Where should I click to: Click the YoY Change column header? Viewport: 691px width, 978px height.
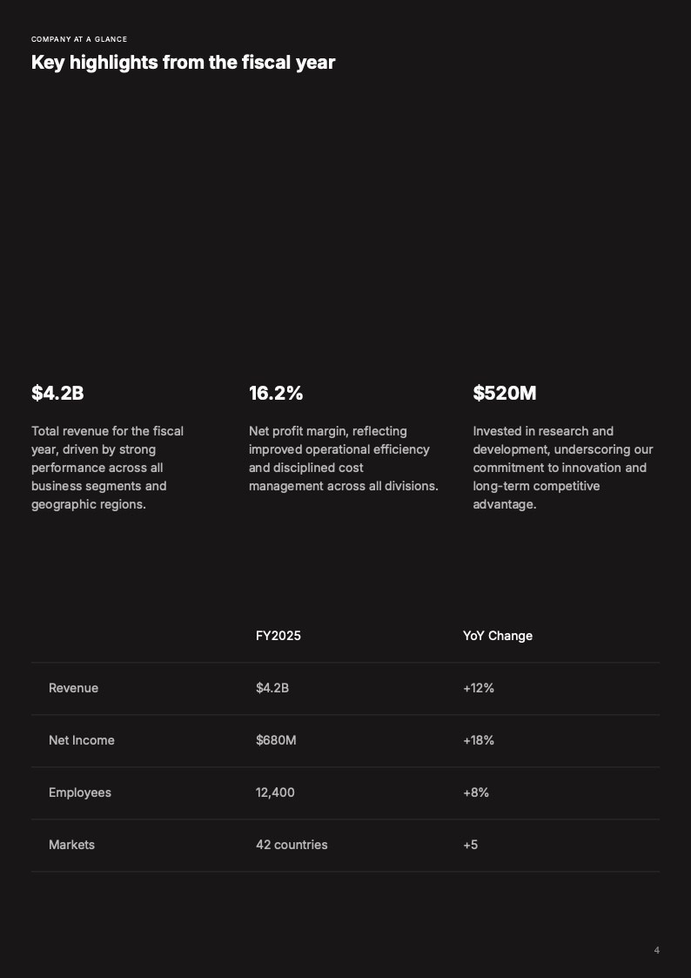498,636
